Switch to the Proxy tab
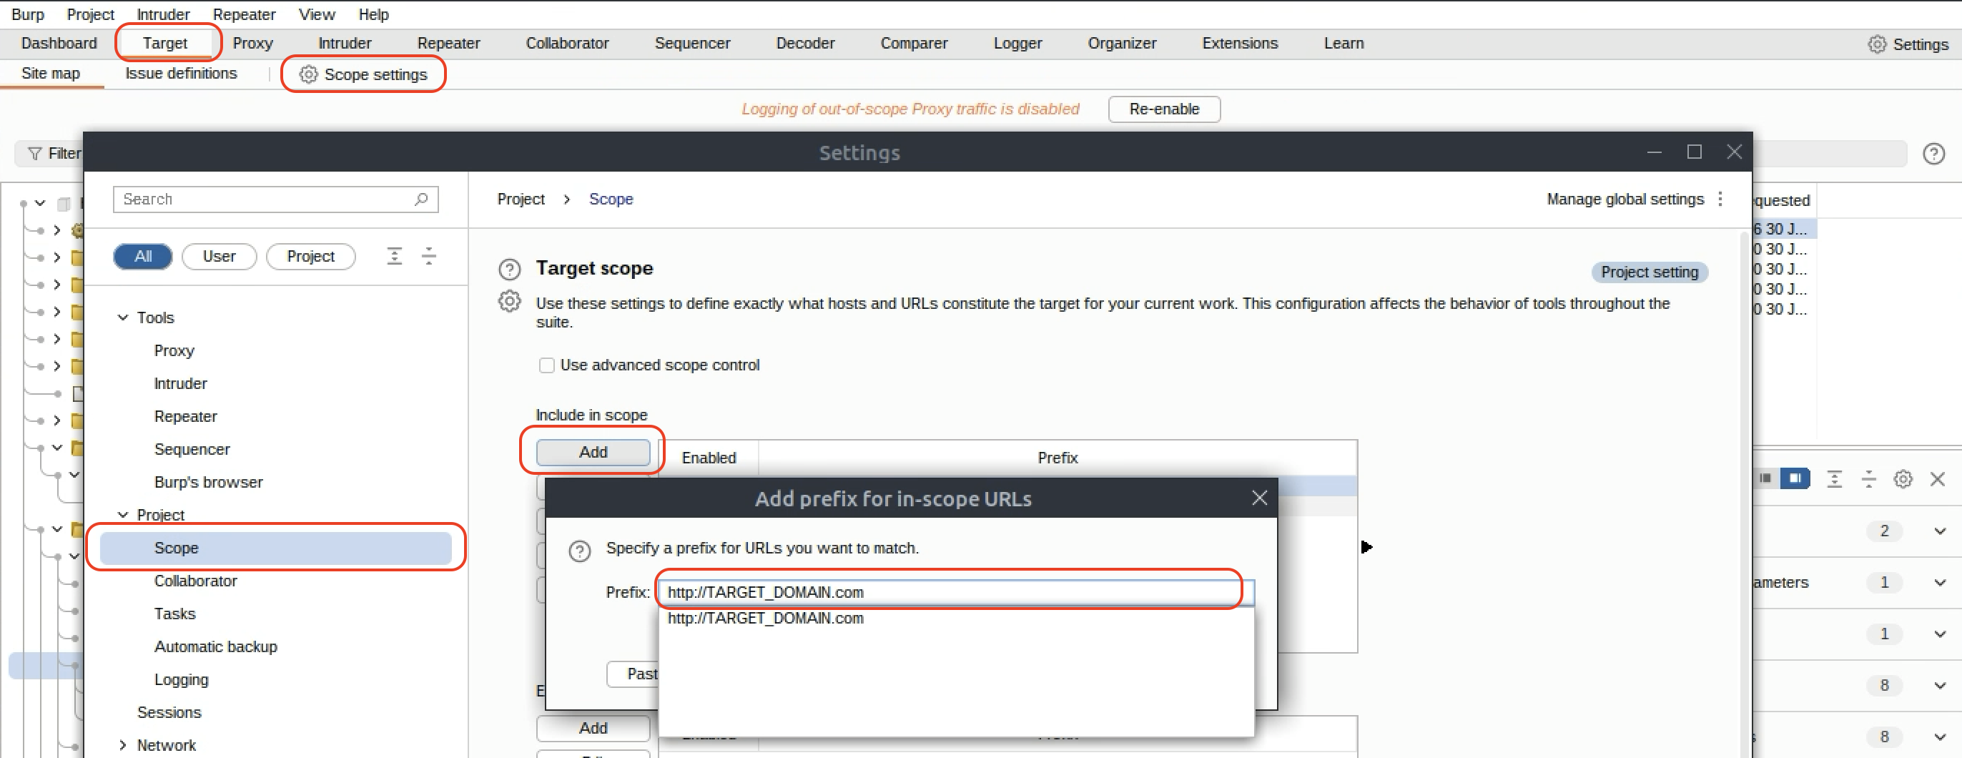 [253, 44]
